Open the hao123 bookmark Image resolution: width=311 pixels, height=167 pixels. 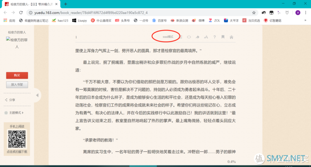coord(60,21)
